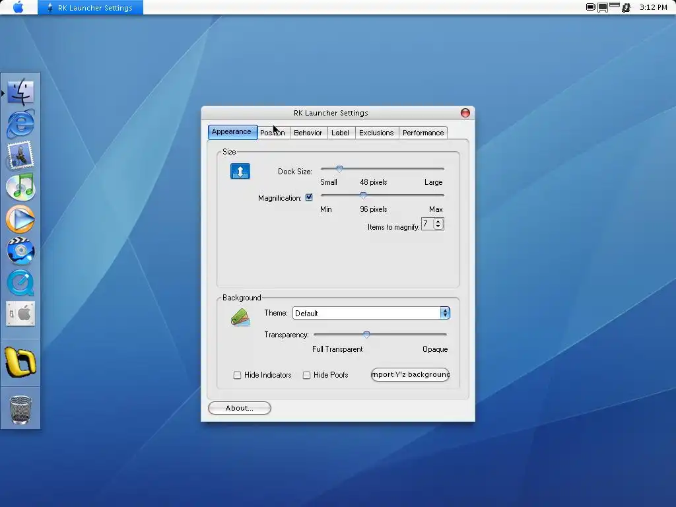Launch QuickTime Player from the dock
The width and height of the screenshot is (676, 507).
click(20, 283)
